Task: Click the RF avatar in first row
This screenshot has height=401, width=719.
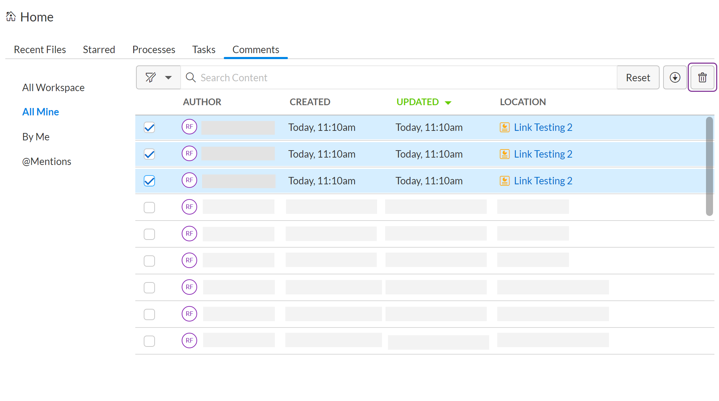Action: [189, 127]
